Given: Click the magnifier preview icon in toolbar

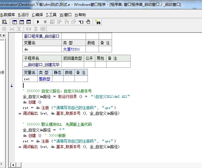Looking at the screenshot, I should coord(5,22).
